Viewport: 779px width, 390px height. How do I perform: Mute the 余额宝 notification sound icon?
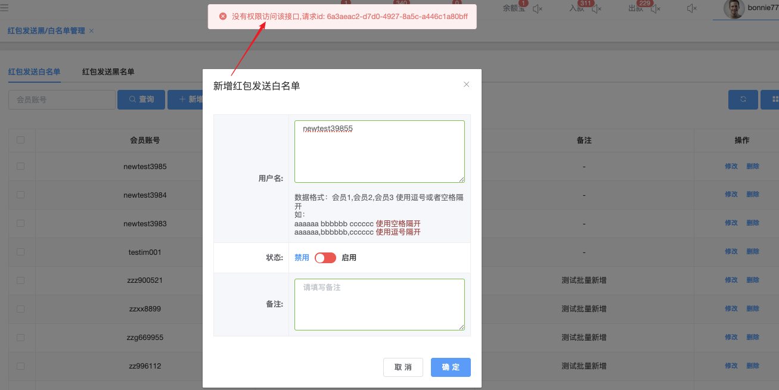(x=538, y=8)
